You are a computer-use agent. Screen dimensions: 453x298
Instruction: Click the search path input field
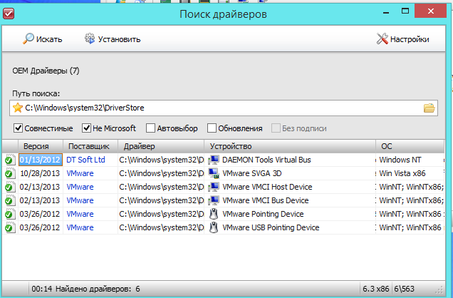tap(214, 108)
